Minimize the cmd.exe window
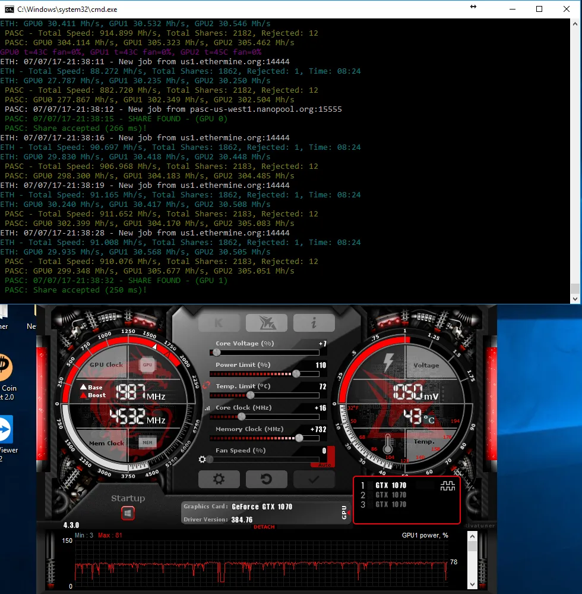The height and width of the screenshot is (594, 582). point(513,9)
